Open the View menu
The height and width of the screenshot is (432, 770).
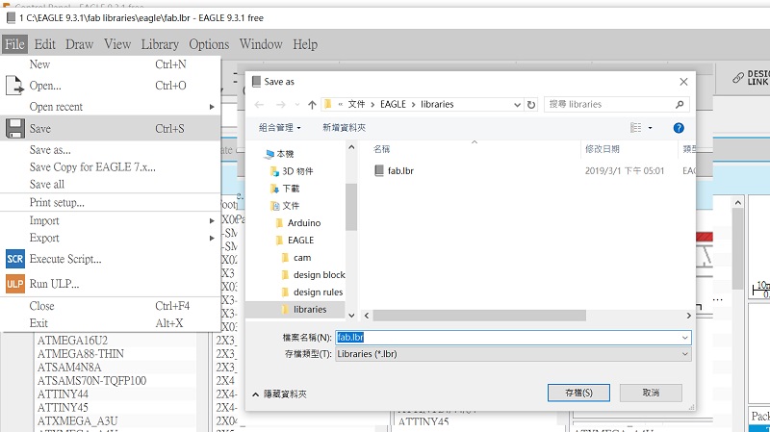coord(117,44)
